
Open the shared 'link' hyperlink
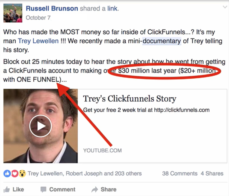[x=113, y=8]
